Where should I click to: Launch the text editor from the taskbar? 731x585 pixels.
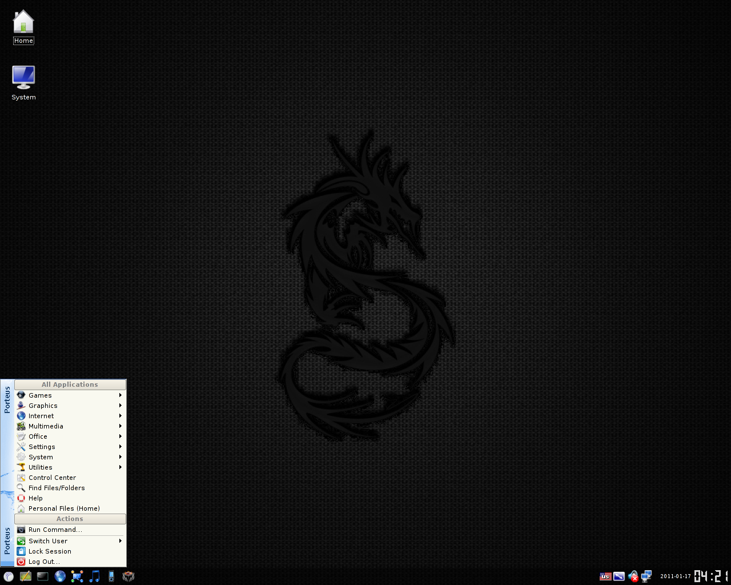click(x=26, y=576)
